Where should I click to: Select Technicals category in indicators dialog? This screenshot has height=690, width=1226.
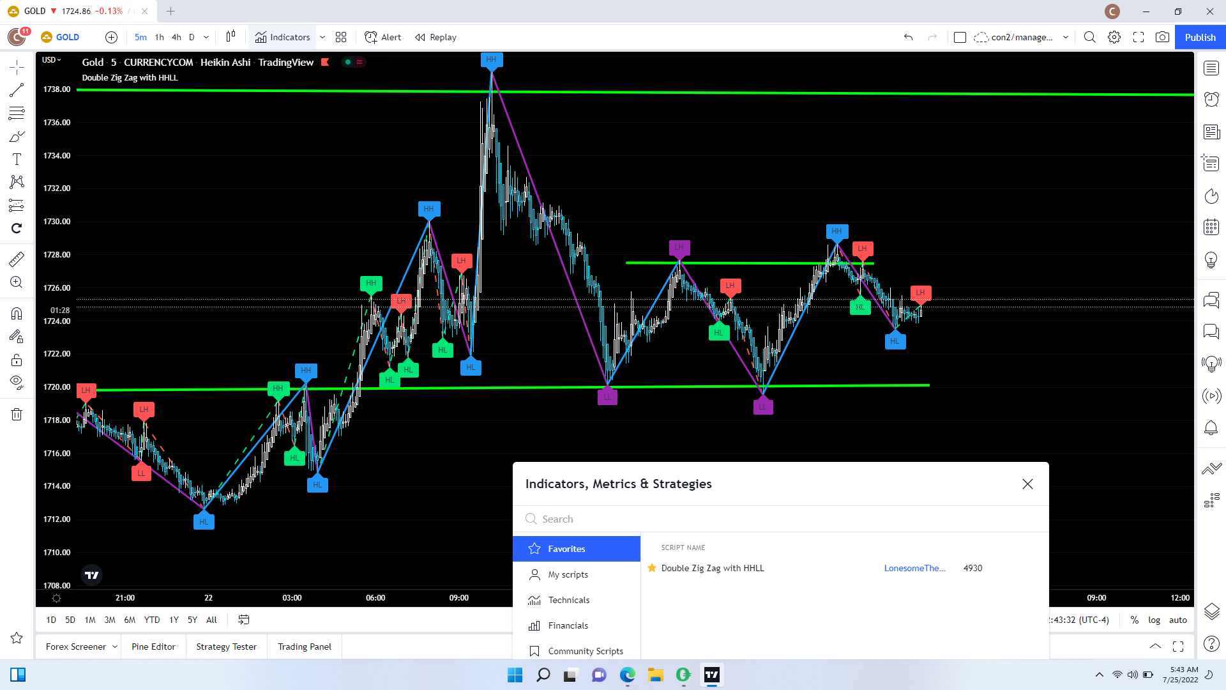pos(568,600)
